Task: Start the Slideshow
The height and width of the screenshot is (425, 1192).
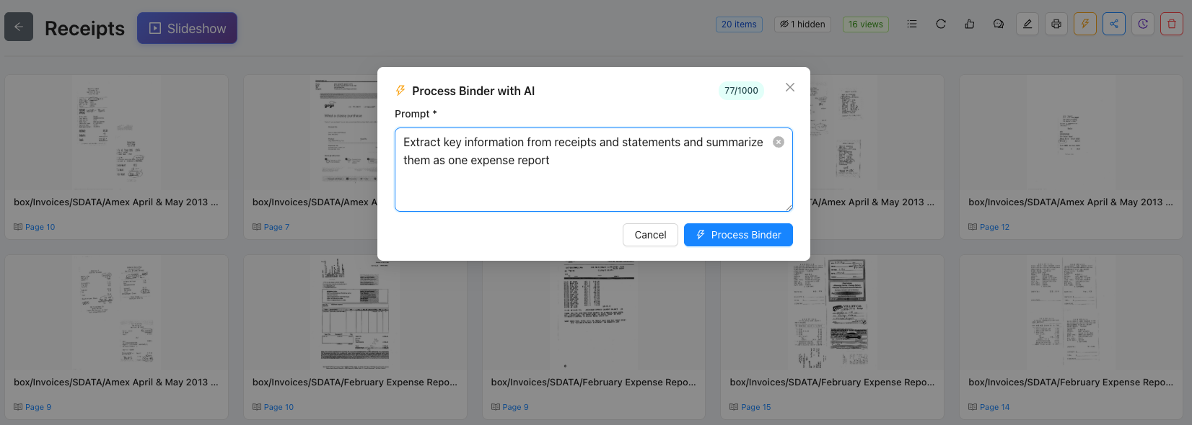Action: [x=187, y=28]
